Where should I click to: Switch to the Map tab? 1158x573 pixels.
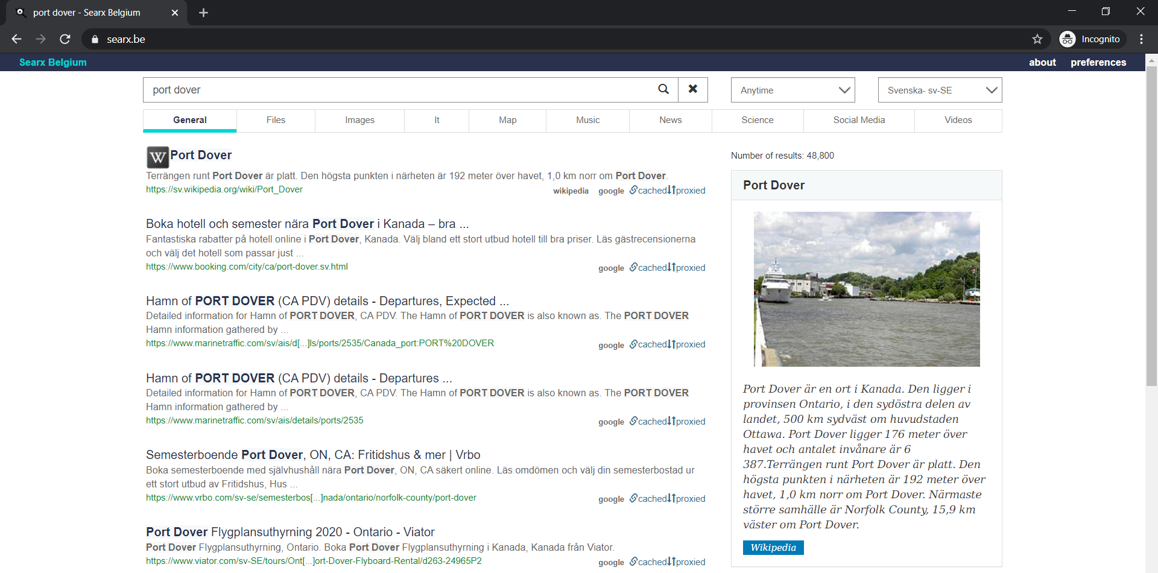[507, 120]
